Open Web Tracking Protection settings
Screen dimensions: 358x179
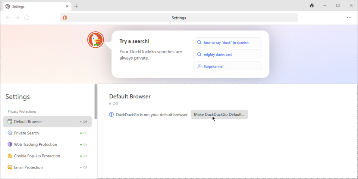[x=47, y=145]
